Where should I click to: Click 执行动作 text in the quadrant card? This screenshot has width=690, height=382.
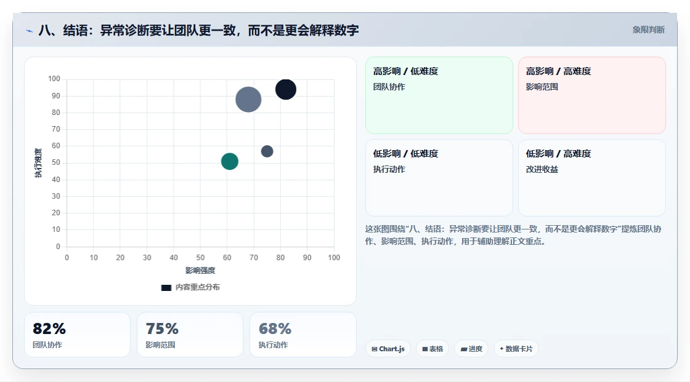[x=389, y=169]
